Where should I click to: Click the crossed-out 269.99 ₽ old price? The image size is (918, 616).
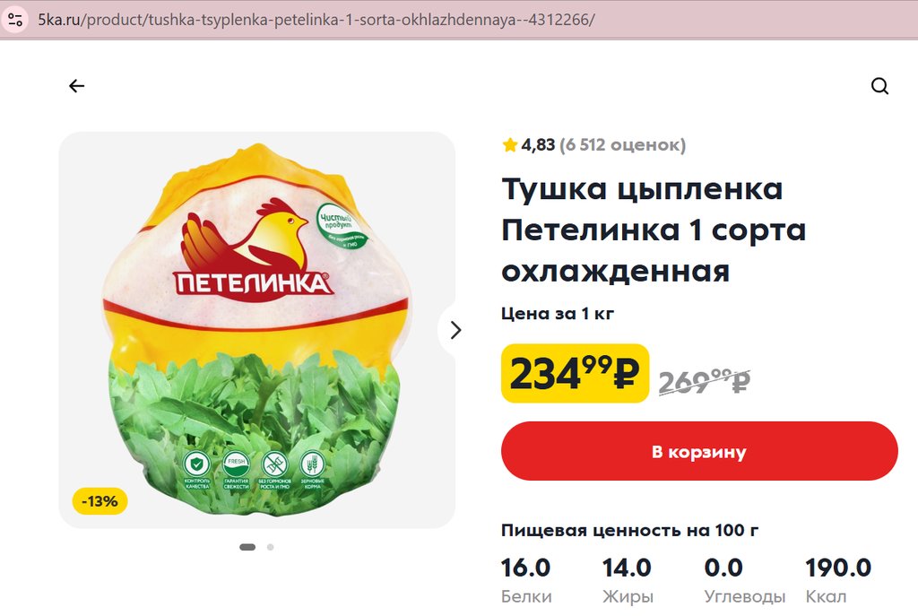[705, 381]
